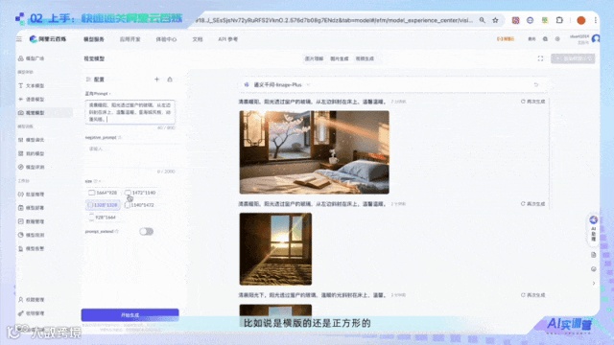Open 密钥管理 in the sidebar
614x345 pixels.
click(32, 313)
